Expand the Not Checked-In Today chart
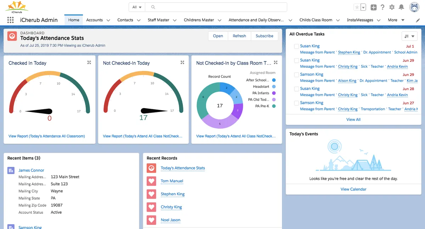The width and height of the screenshot is (425, 229). 182,62
